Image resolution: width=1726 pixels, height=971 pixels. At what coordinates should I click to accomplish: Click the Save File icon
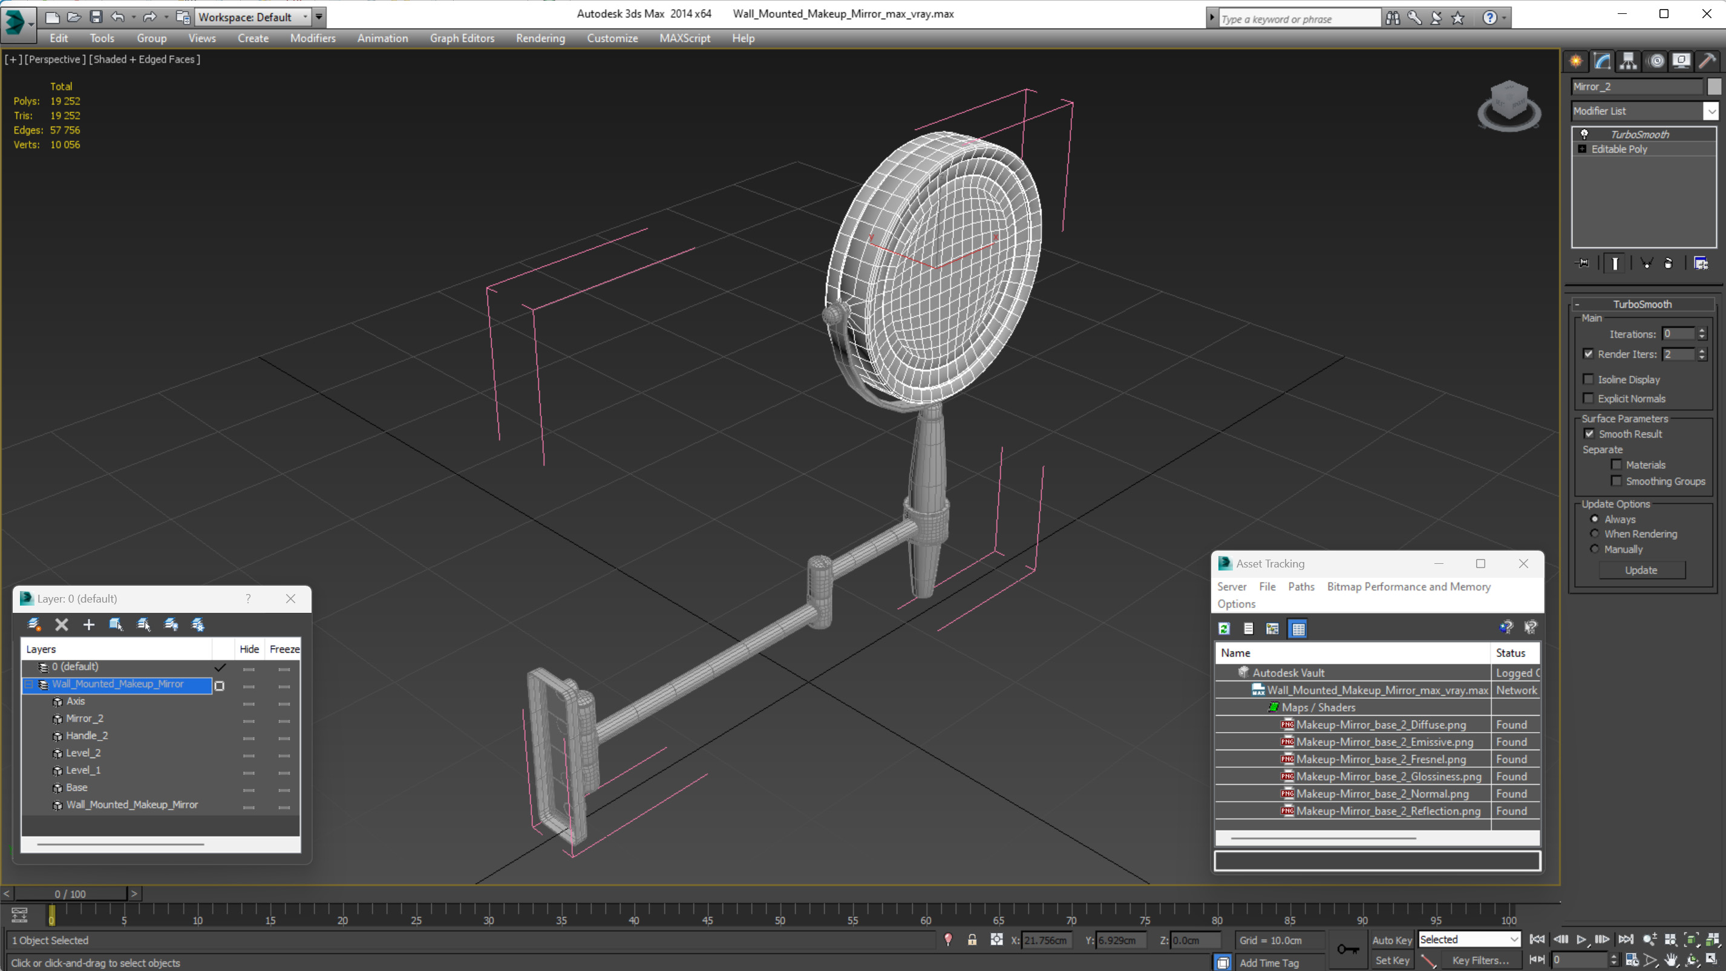tap(96, 17)
